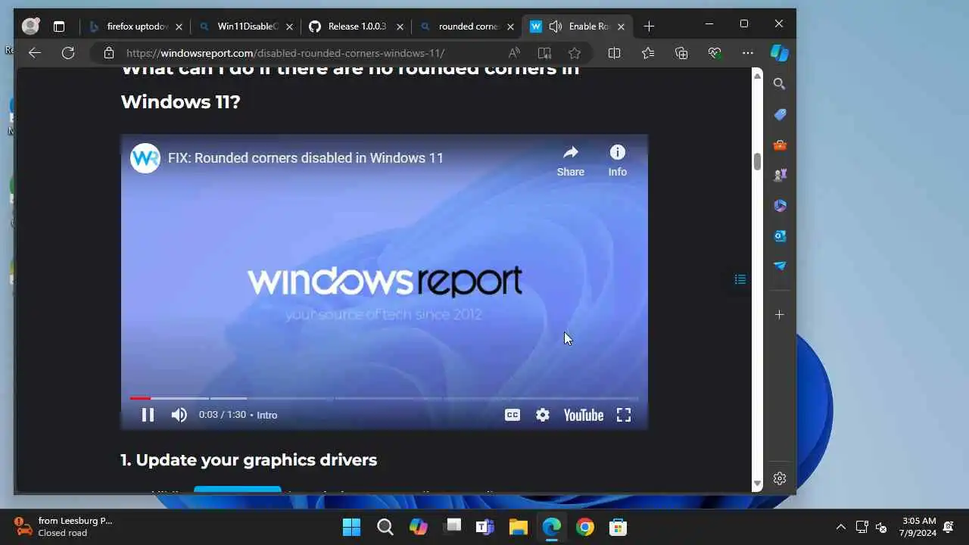Viewport: 969px width, 545px height.
Task: Open the Leesburg closed road widget
Action: (x=64, y=527)
